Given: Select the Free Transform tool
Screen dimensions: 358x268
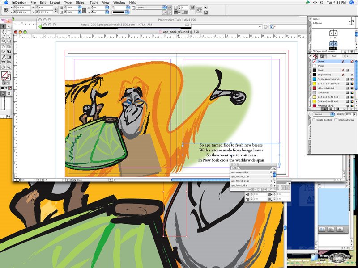Looking at the screenshot, I should click(9, 51).
